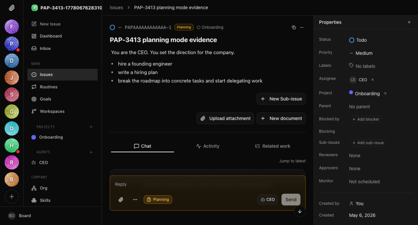The height and width of the screenshot is (225, 418).
Task: Add a new project with the plus icon
Action: tap(91, 127)
